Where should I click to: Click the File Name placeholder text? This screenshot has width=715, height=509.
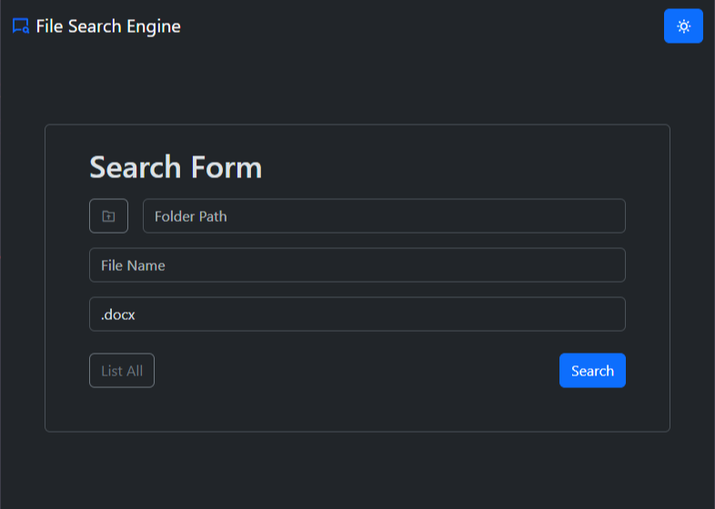[133, 265]
